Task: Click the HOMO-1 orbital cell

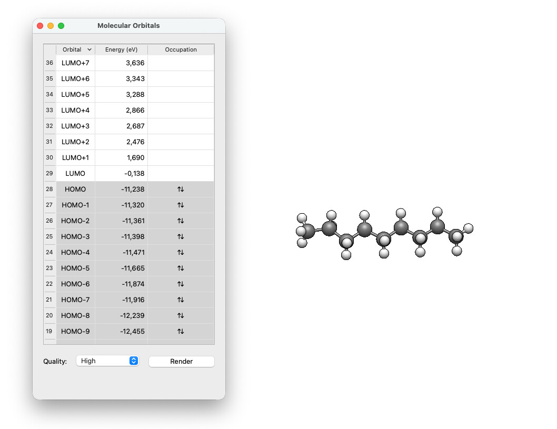Action: point(75,205)
